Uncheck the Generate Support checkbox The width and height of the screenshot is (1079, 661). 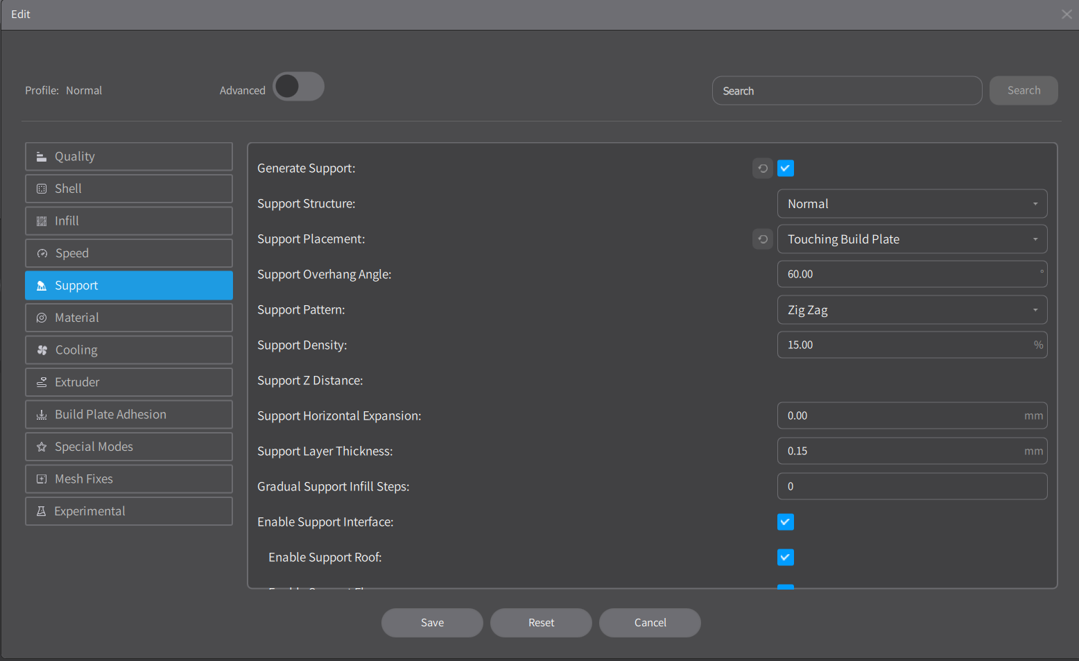(786, 169)
